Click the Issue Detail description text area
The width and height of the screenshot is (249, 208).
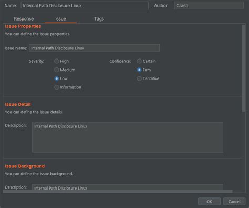click(128, 137)
